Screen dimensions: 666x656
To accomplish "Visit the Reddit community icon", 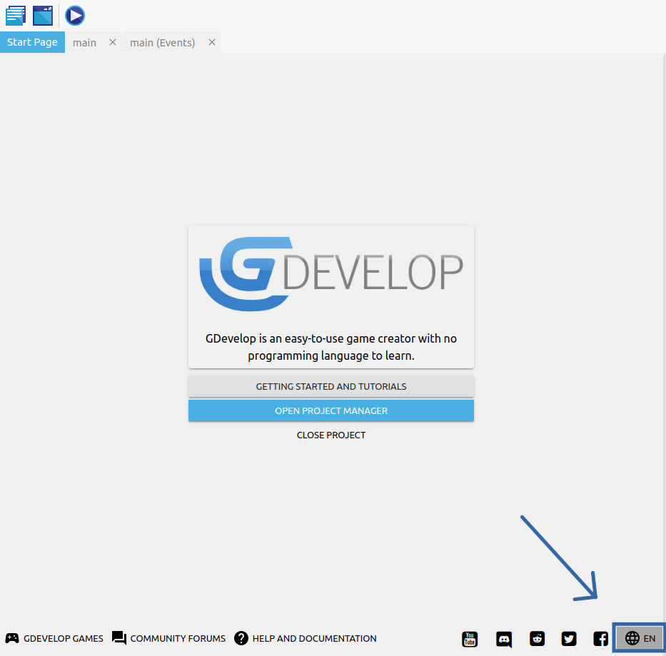I will click(x=537, y=639).
